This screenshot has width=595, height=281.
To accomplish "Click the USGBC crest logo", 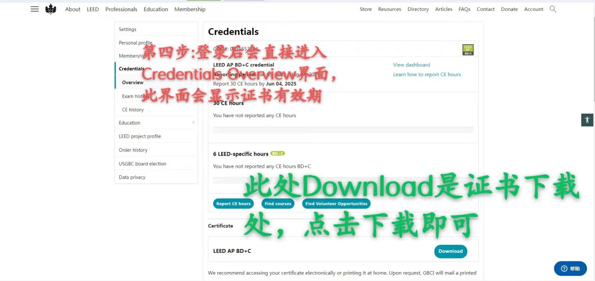I will (51, 8).
